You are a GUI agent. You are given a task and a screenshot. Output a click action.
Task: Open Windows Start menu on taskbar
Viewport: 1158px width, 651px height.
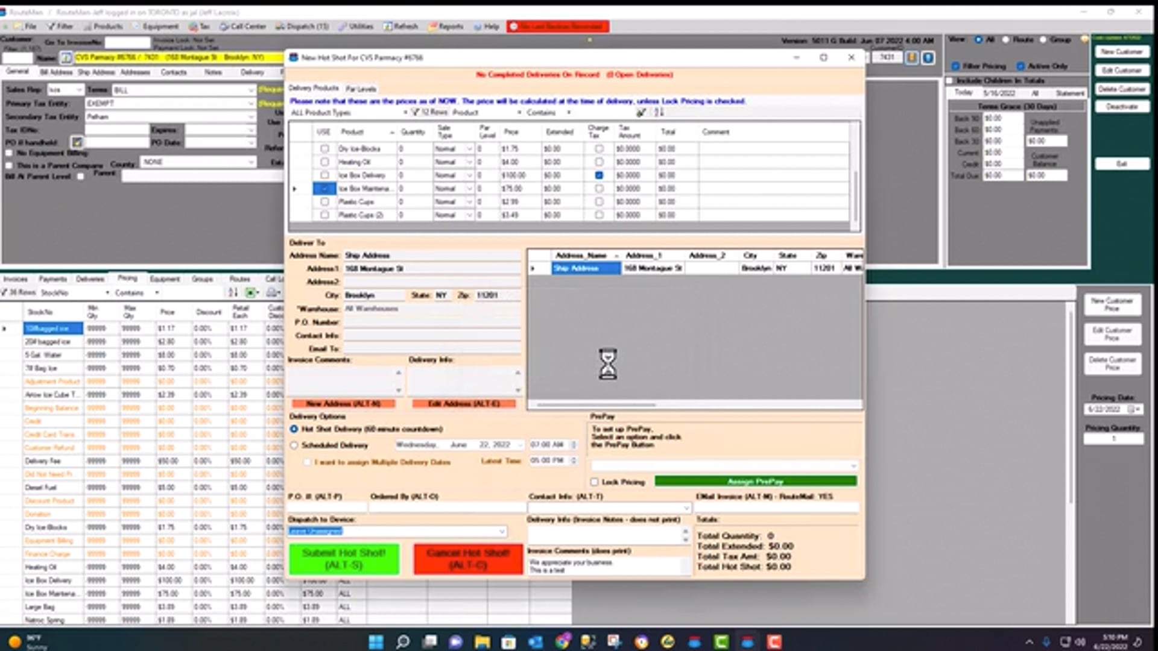(376, 641)
